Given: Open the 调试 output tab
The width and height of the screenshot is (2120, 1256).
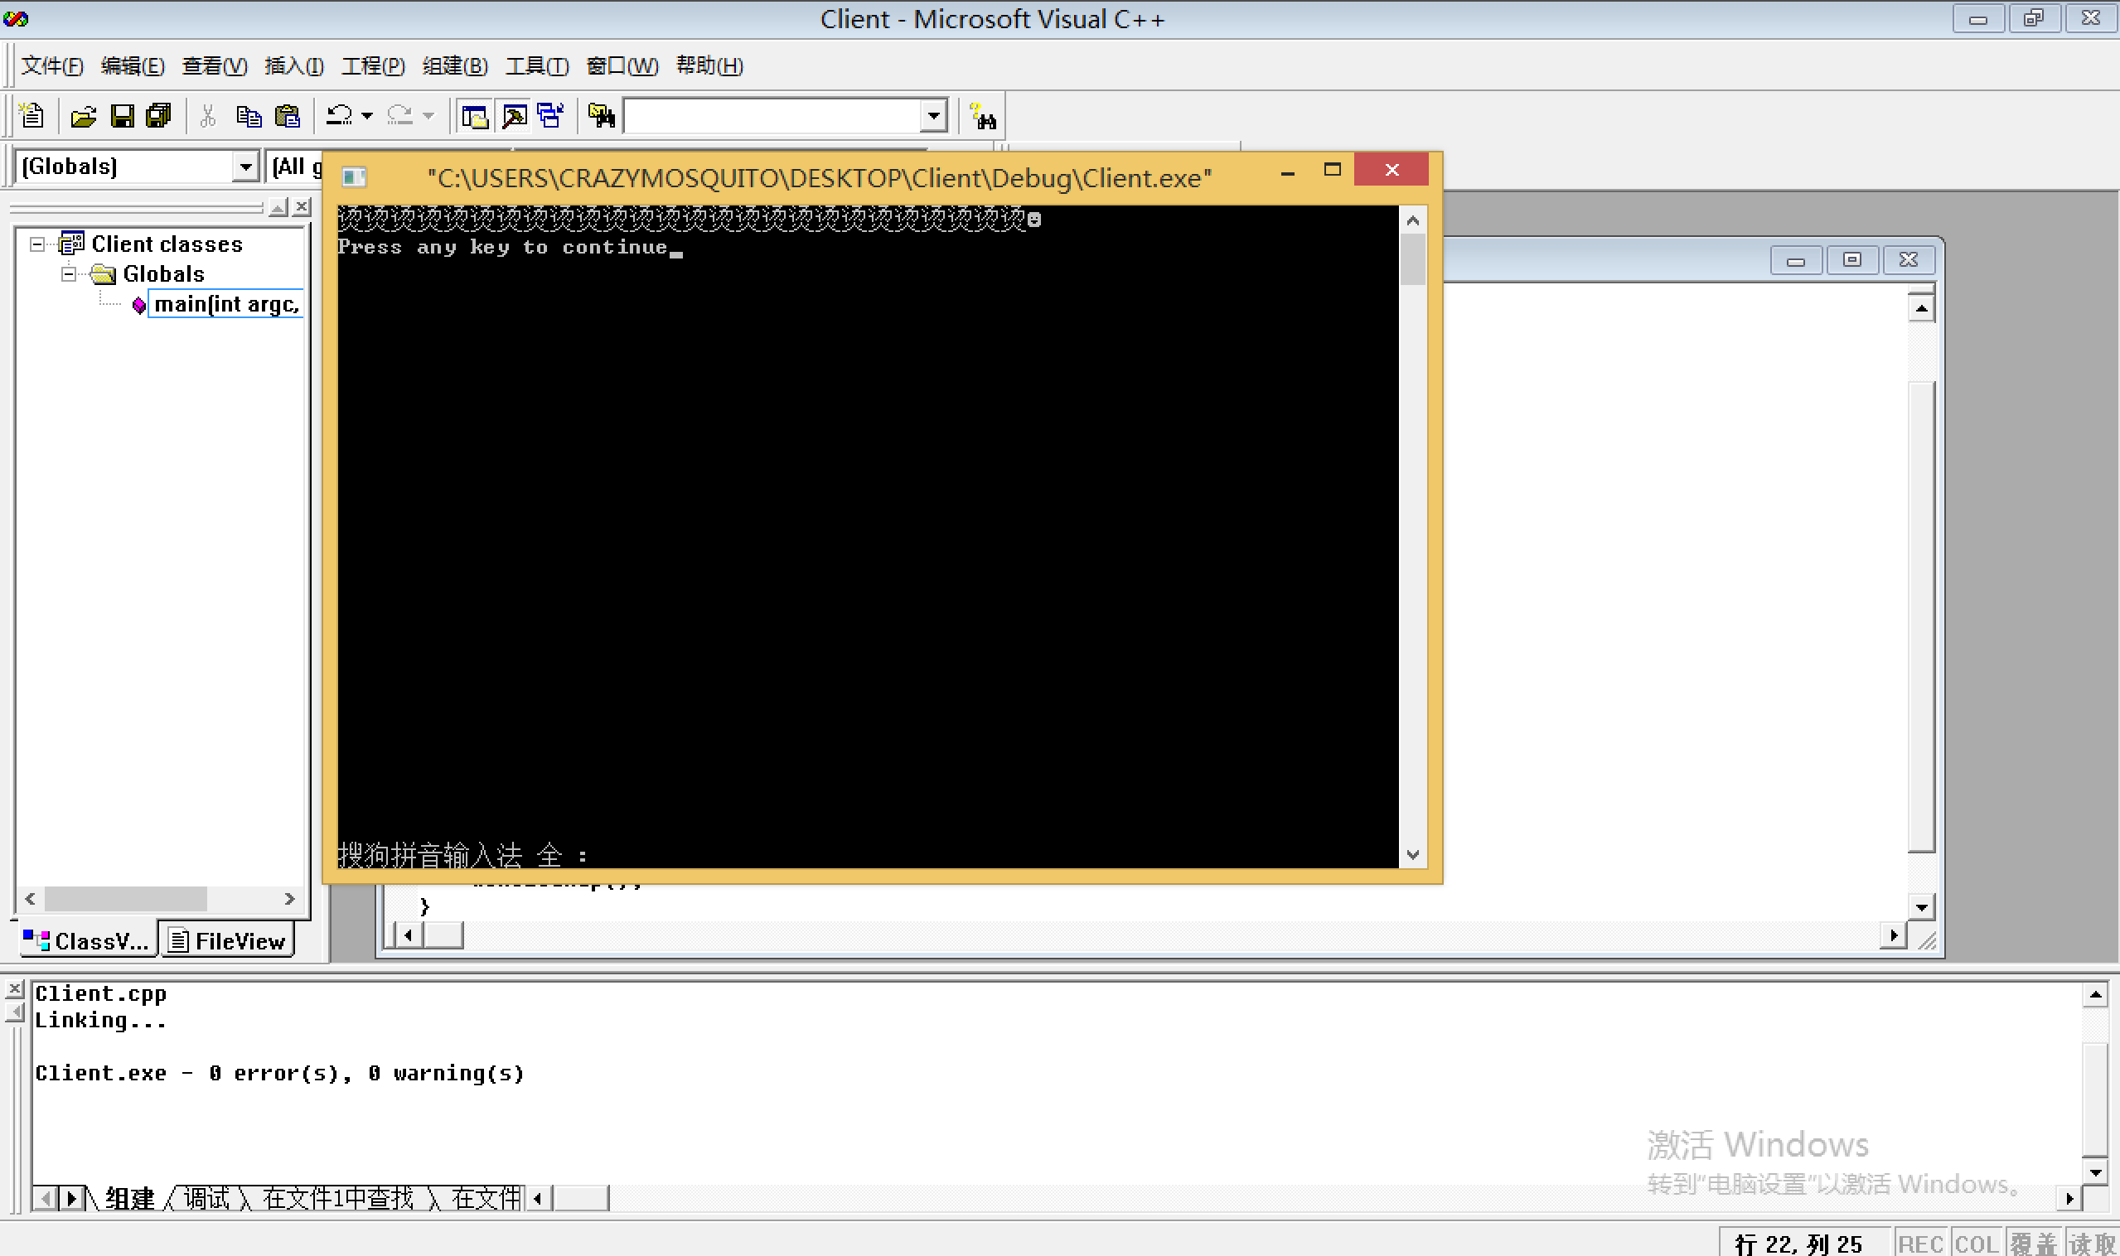Looking at the screenshot, I should (x=206, y=1199).
